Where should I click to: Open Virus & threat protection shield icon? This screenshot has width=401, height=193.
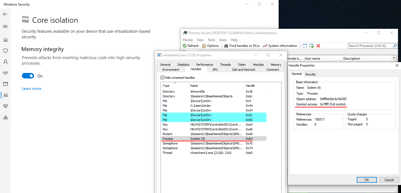click(x=5, y=51)
